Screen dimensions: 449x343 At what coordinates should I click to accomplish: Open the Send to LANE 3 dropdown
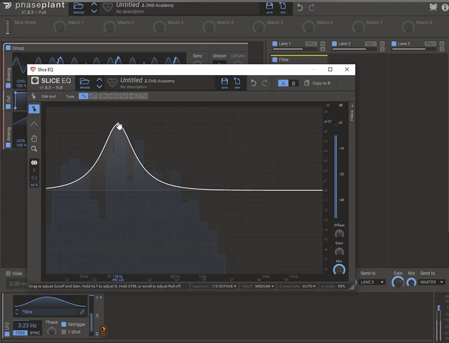tap(372, 282)
